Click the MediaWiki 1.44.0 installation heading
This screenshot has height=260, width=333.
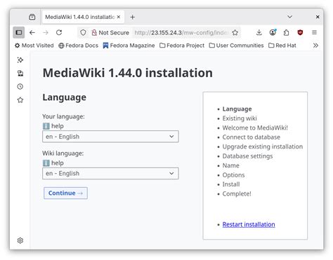(128, 73)
